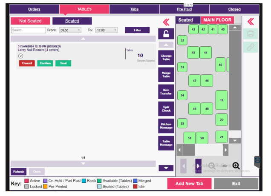Click the purple next-page arrow under floor plan

[198, 166]
